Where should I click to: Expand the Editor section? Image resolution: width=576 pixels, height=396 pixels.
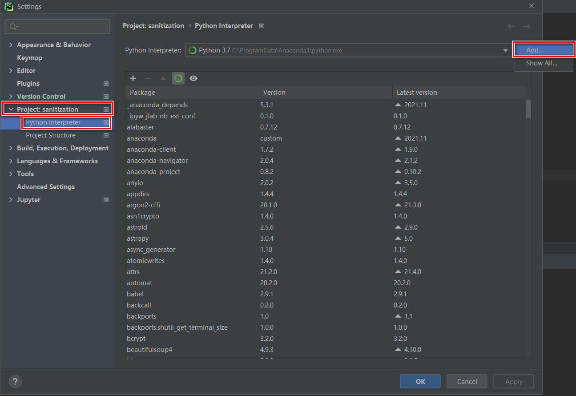coord(11,71)
